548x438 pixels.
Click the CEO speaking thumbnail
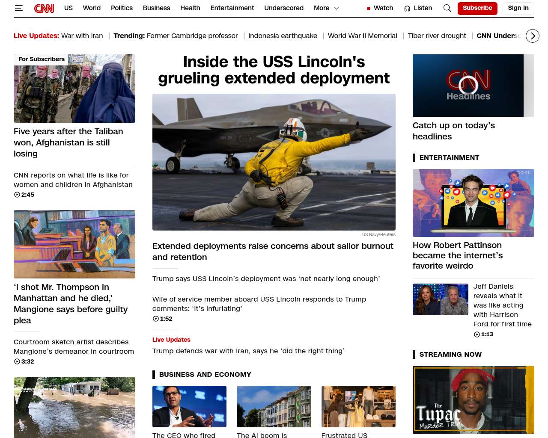pyautogui.click(x=189, y=406)
